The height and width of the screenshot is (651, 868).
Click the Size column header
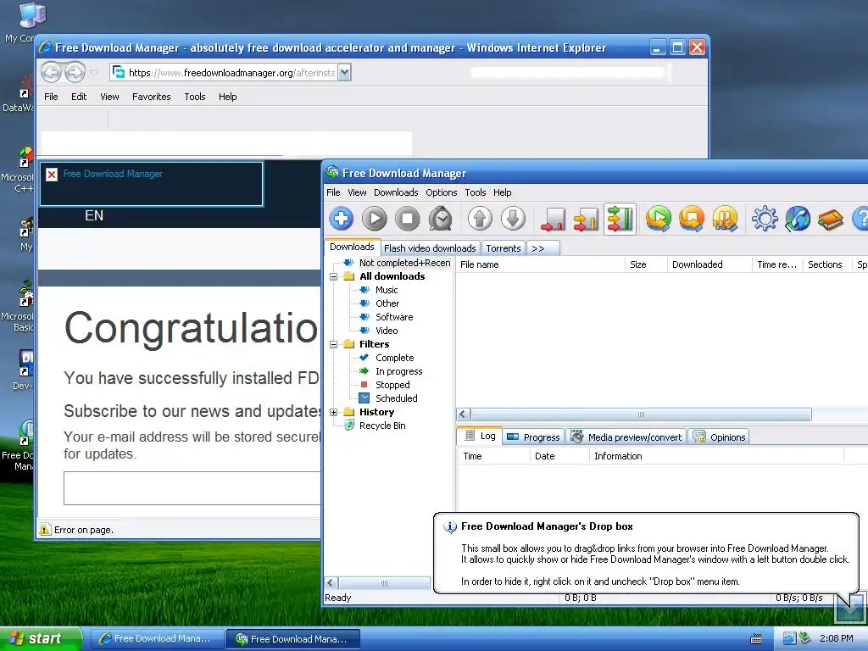(x=646, y=264)
